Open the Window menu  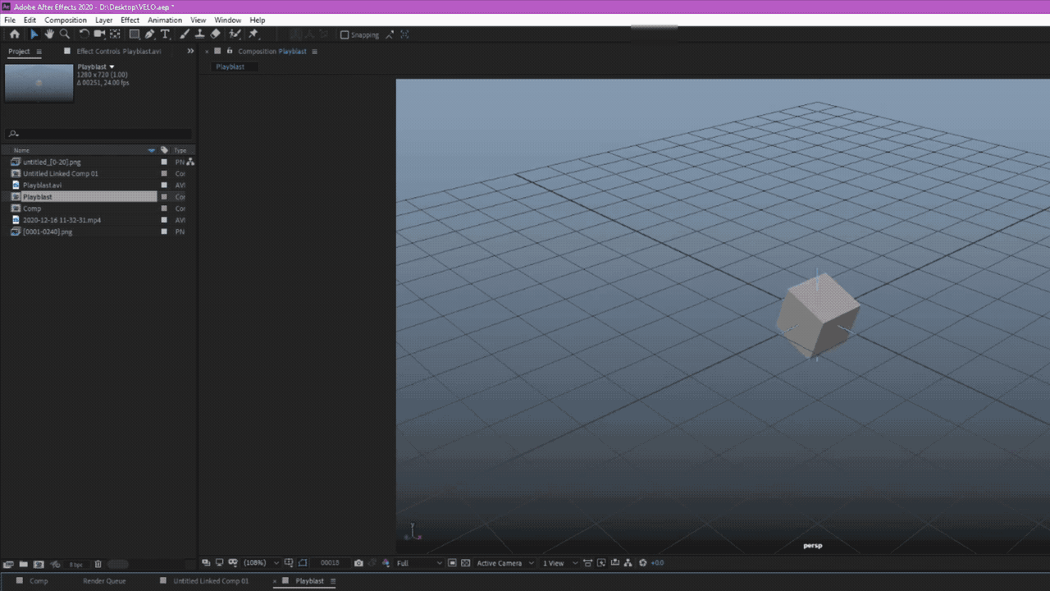tap(228, 20)
